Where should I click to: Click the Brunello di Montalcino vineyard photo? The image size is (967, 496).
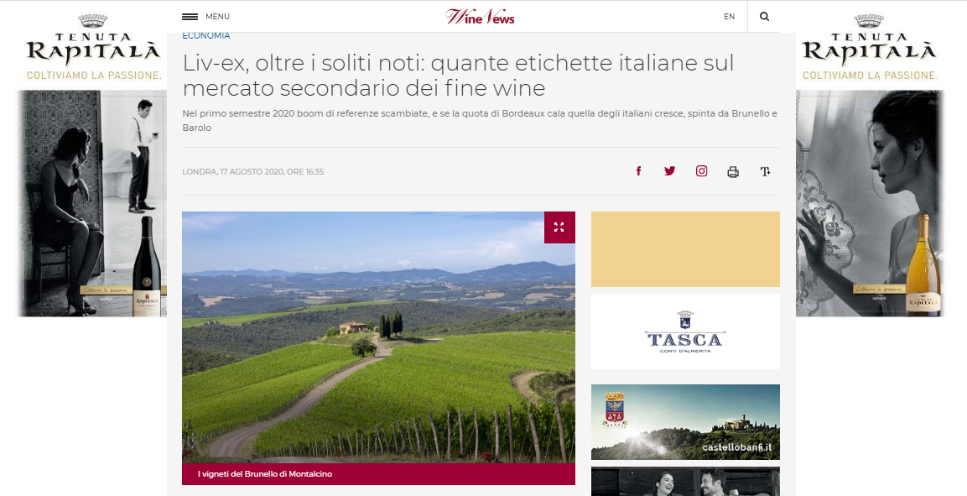click(378, 337)
